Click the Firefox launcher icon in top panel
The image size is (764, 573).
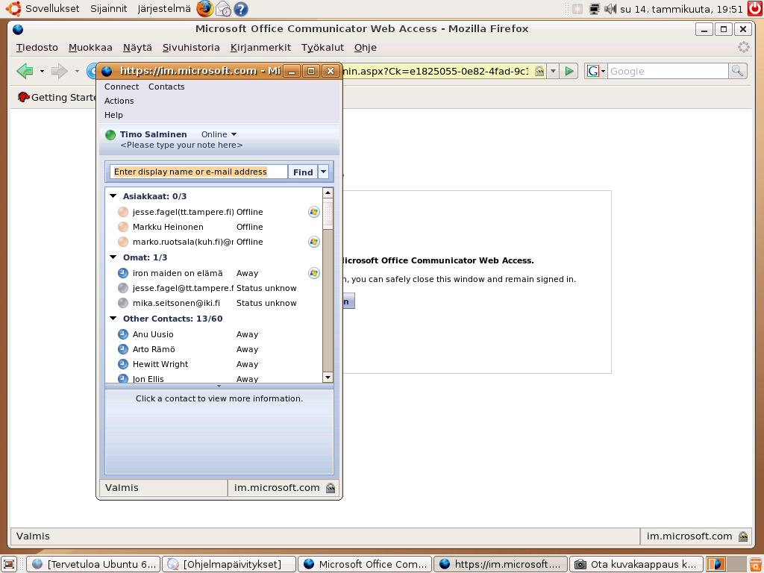[204, 8]
